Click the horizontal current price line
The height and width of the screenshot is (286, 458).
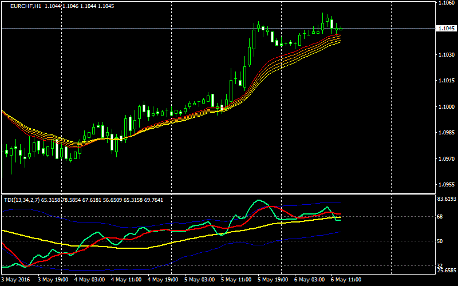[x=218, y=28]
